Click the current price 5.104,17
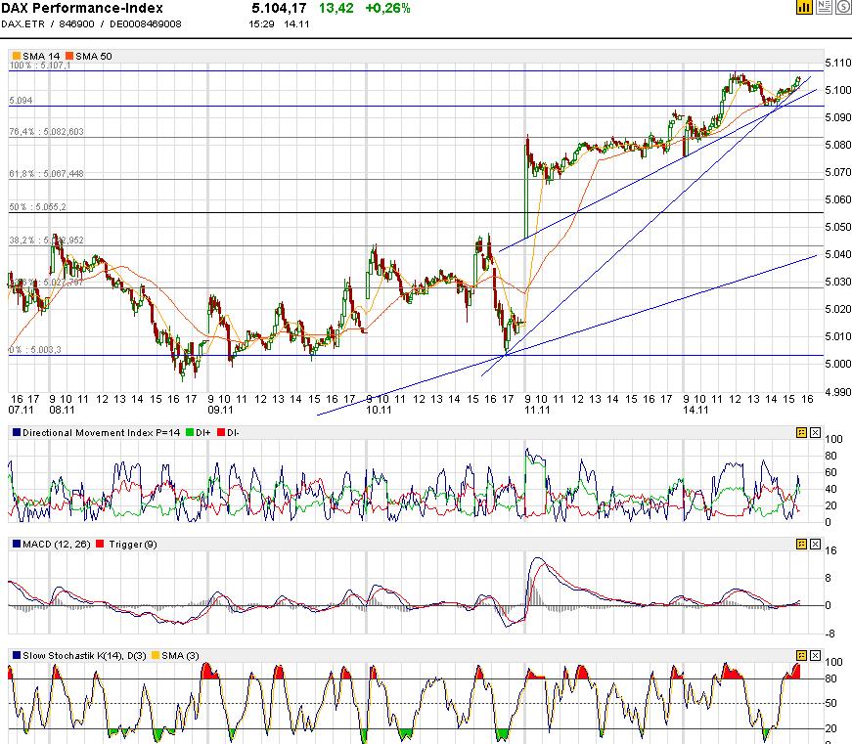852x744 pixels. coord(279,8)
